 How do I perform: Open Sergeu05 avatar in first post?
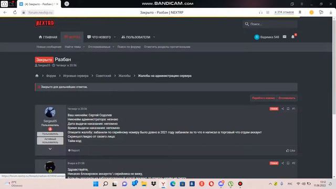coord(50,112)
